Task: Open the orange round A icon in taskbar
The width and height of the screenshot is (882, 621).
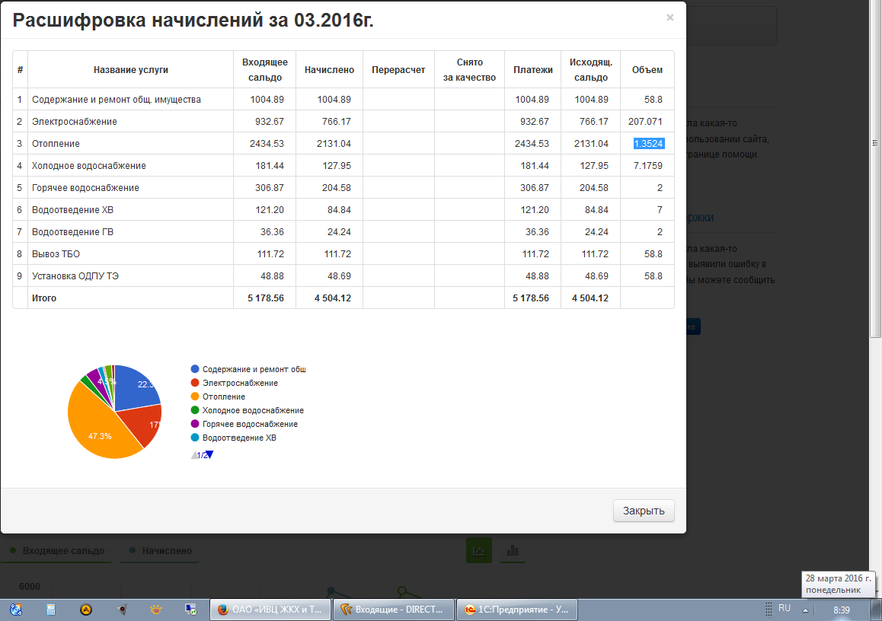Action: point(85,610)
